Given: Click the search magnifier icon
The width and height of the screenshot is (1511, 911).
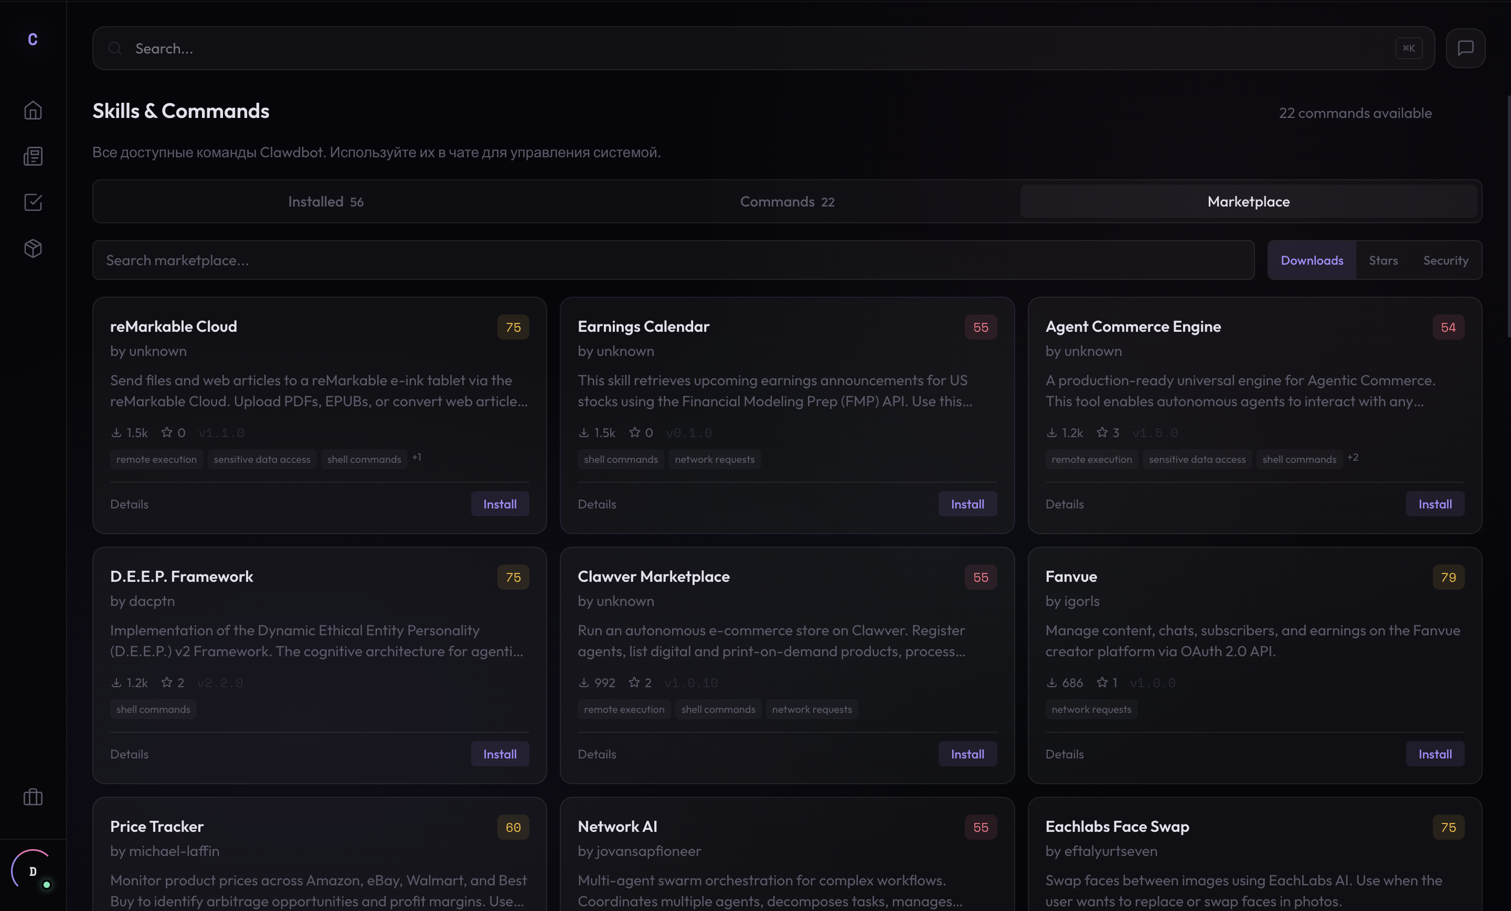Looking at the screenshot, I should (x=115, y=48).
